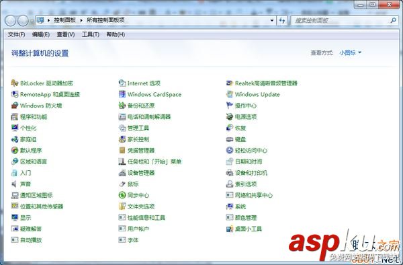Screen dimensions: 403x265
Task: Click the Forward navigation button
Action: pyautogui.click(x=23, y=21)
